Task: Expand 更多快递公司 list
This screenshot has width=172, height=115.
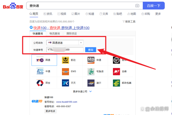Action: point(82,92)
